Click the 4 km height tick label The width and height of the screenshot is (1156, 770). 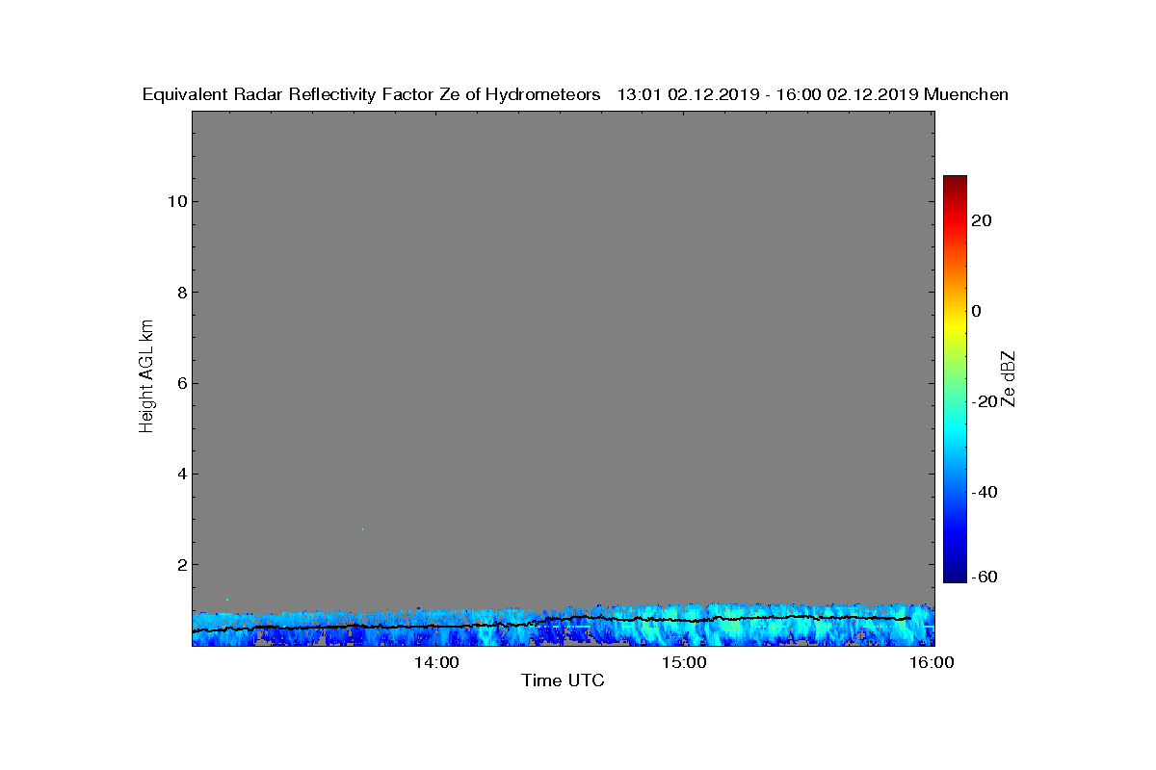click(x=181, y=474)
